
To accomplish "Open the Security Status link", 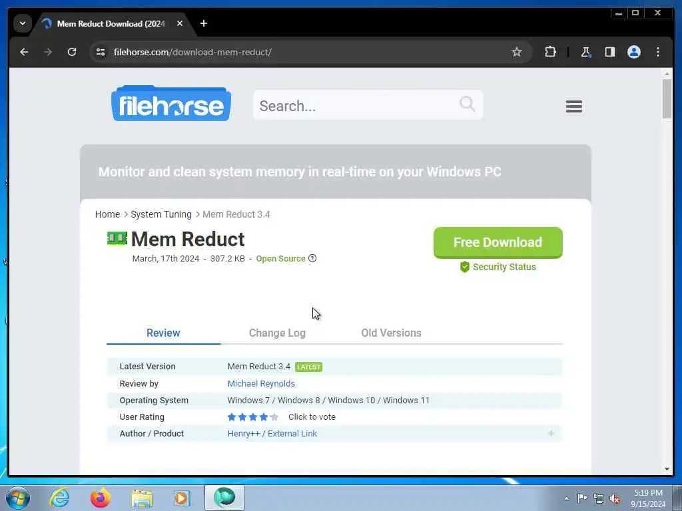I will tap(504, 267).
